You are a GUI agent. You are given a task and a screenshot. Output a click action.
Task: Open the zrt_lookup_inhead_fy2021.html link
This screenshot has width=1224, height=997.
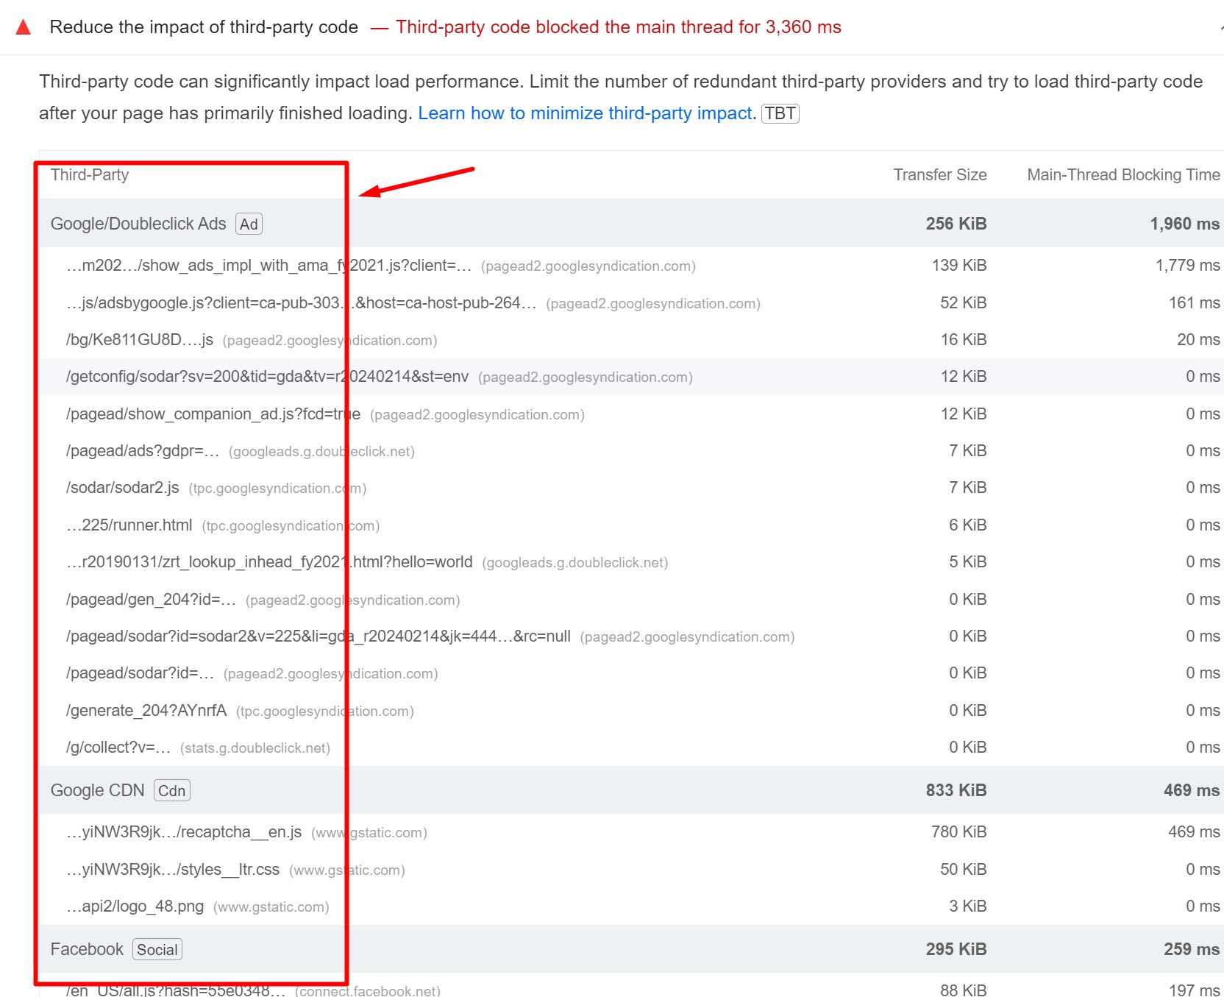tap(269, 562)
